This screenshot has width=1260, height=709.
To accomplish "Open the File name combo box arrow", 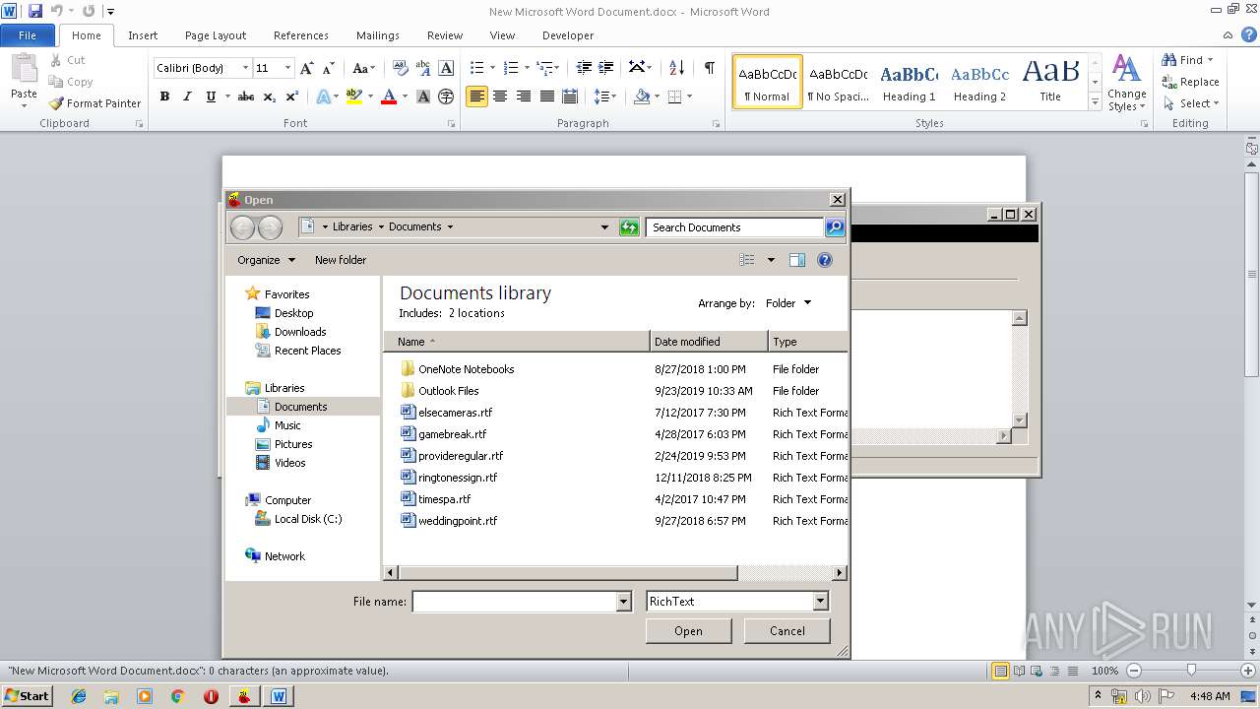I will click(623, 602).
